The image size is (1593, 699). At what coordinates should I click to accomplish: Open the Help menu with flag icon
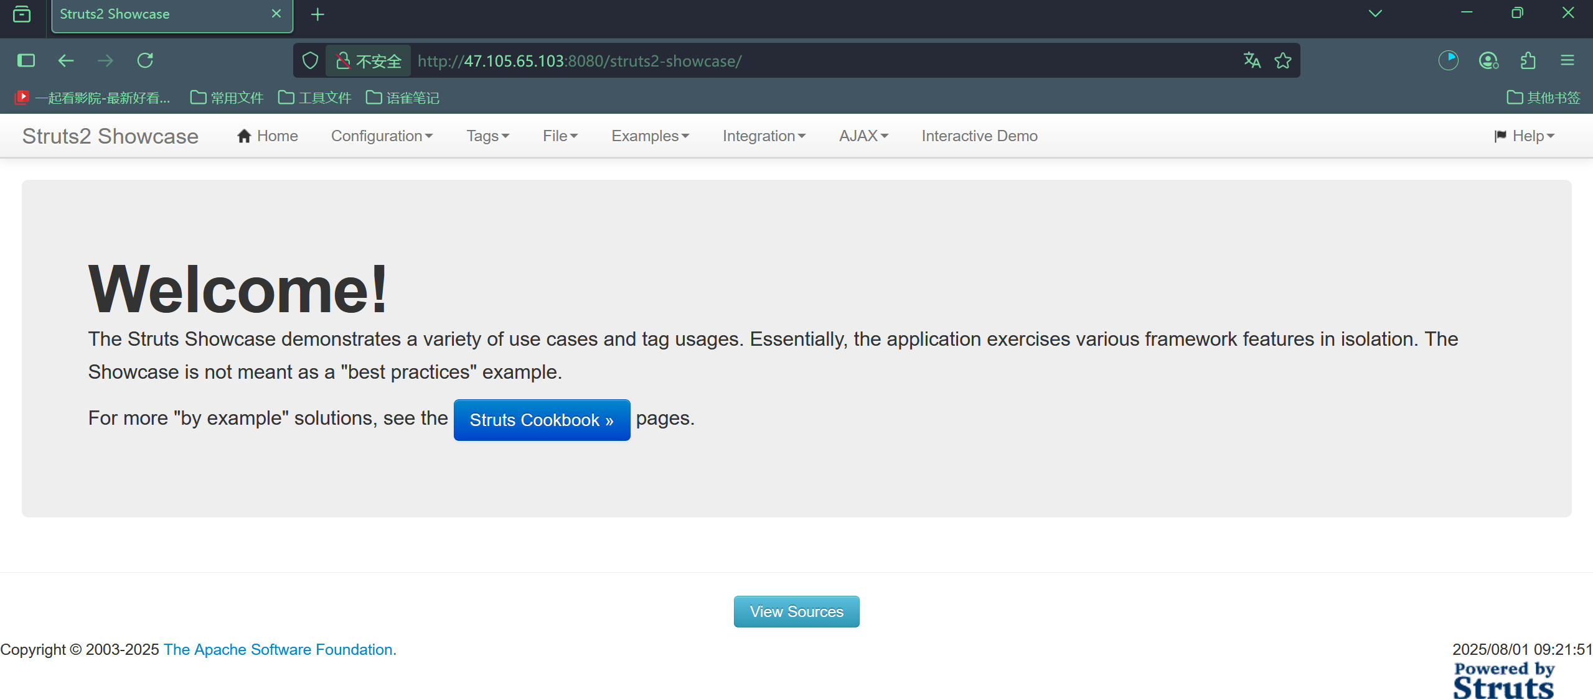pos(1525,136)
